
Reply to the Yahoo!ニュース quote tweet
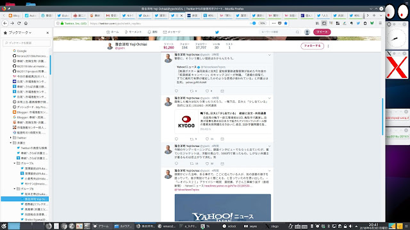click(176, 91)
